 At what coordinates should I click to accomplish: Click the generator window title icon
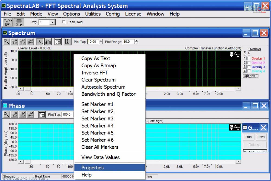tap(245, 128)
